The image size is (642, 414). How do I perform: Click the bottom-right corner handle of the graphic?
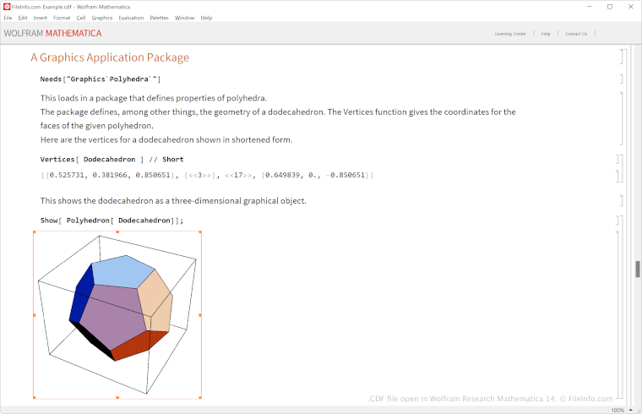(200, 397)
